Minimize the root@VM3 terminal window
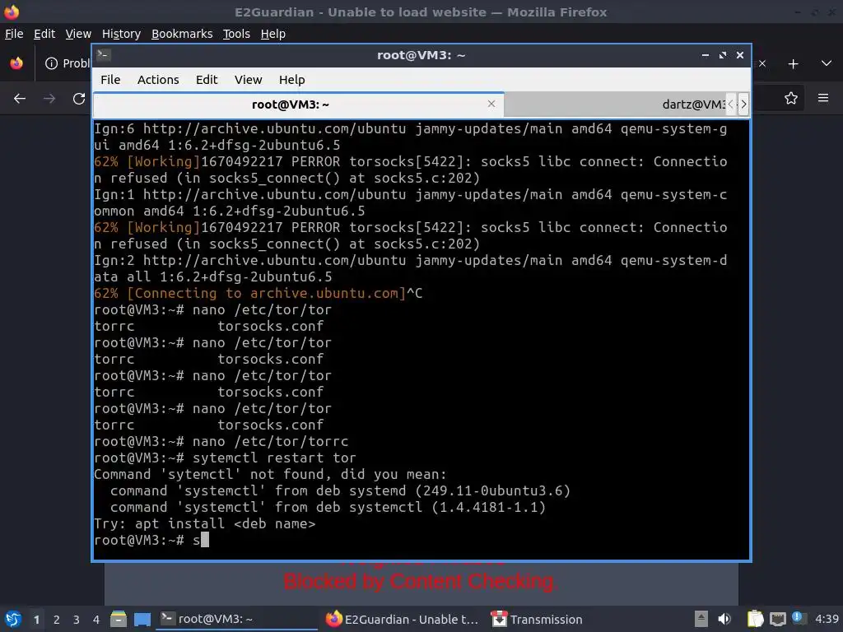This screenshot has width=843, height=632. point(706,55)
